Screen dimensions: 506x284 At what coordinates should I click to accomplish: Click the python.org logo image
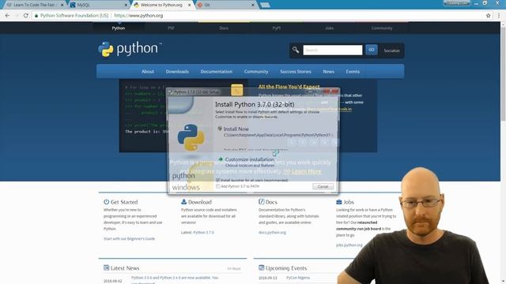(x=130, y=49)
